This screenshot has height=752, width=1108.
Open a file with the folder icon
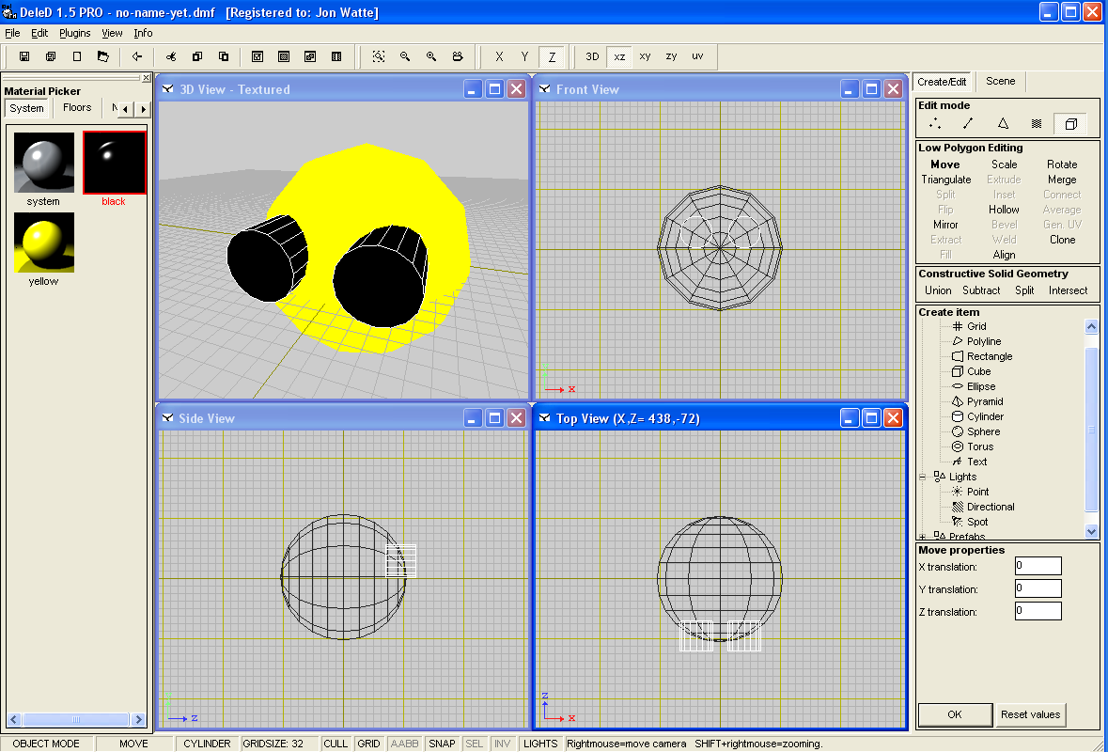(x=103, y=55)
